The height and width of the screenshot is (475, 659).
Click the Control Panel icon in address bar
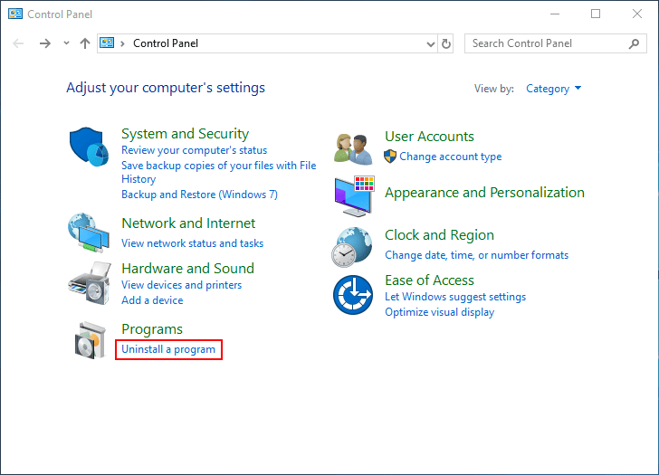pos(107,43)
